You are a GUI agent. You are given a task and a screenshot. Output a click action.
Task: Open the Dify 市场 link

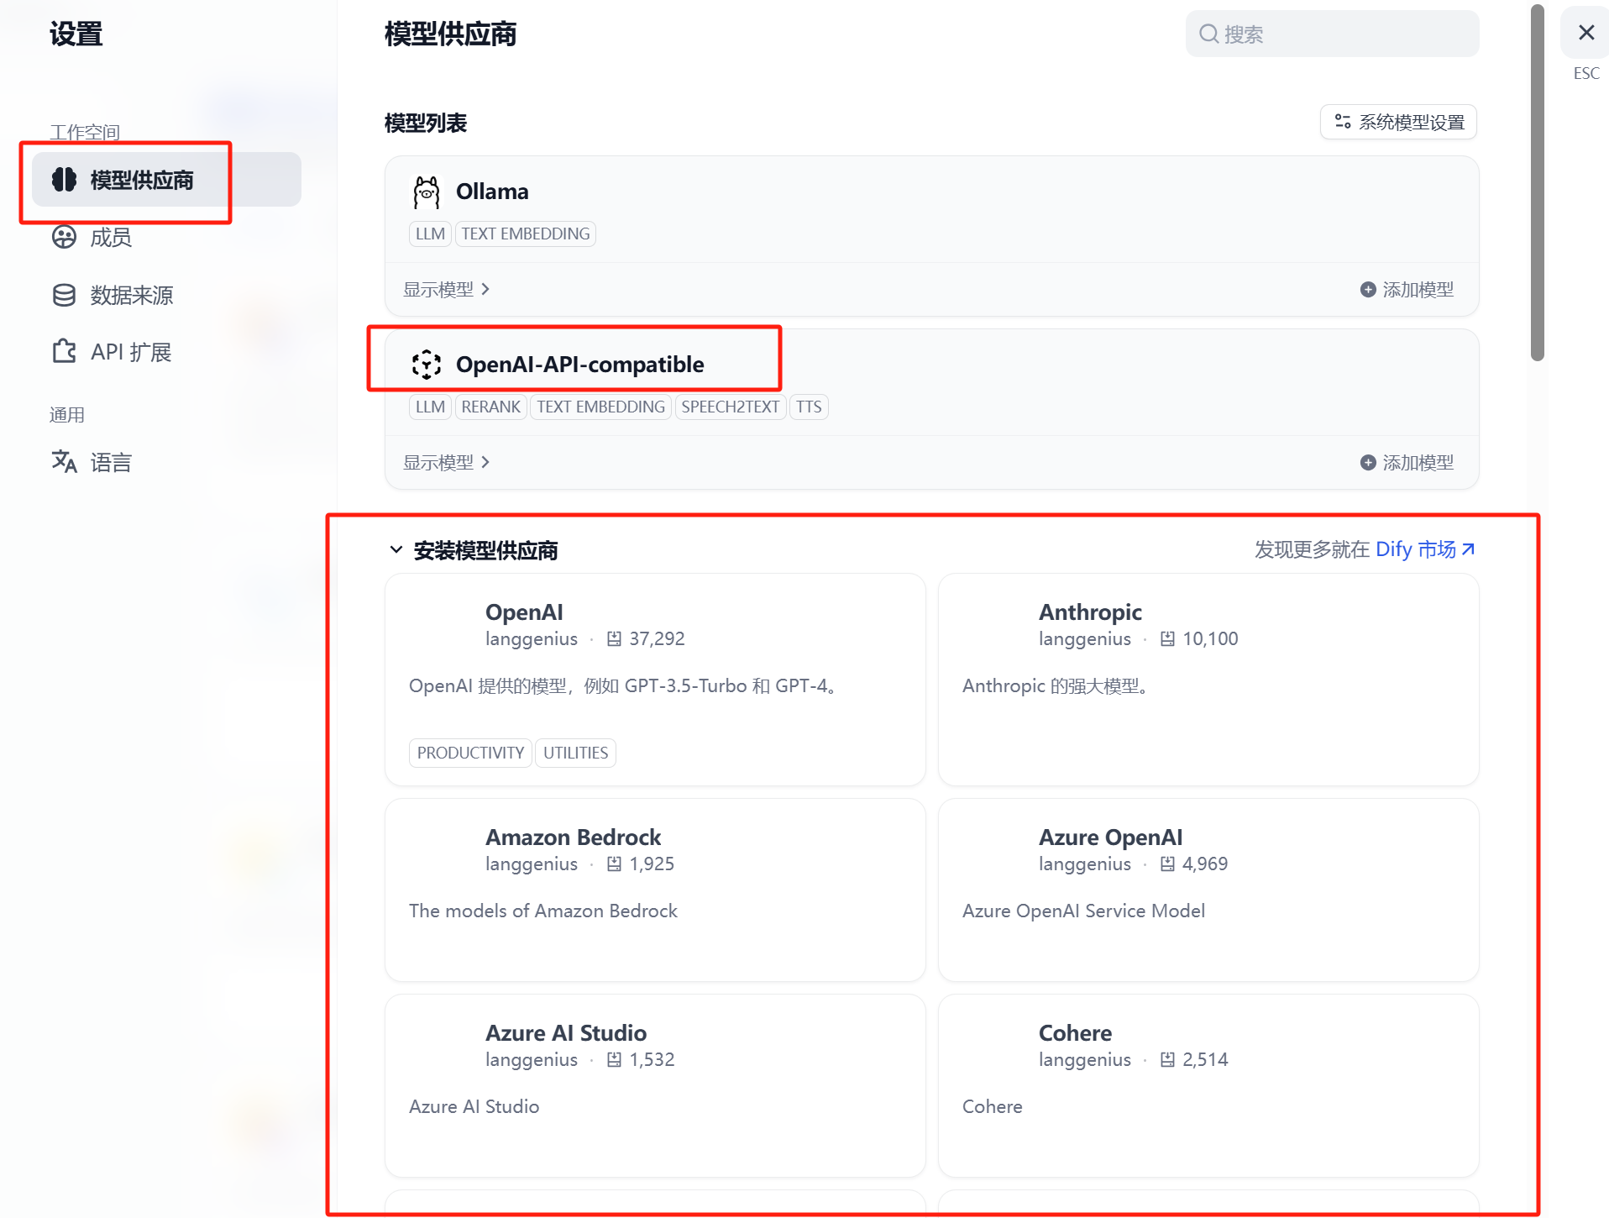[x=1424, y=549]
